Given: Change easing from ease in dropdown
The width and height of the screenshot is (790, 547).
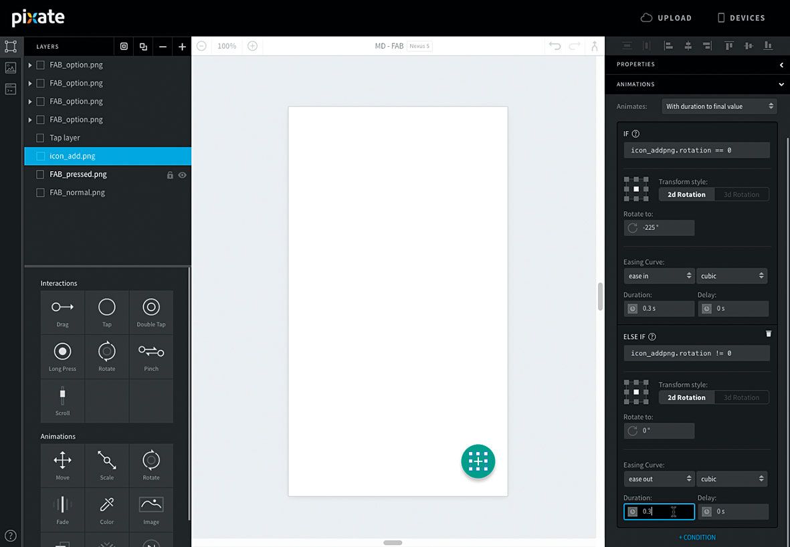Looking at the screenshot, I should point(659,275).
